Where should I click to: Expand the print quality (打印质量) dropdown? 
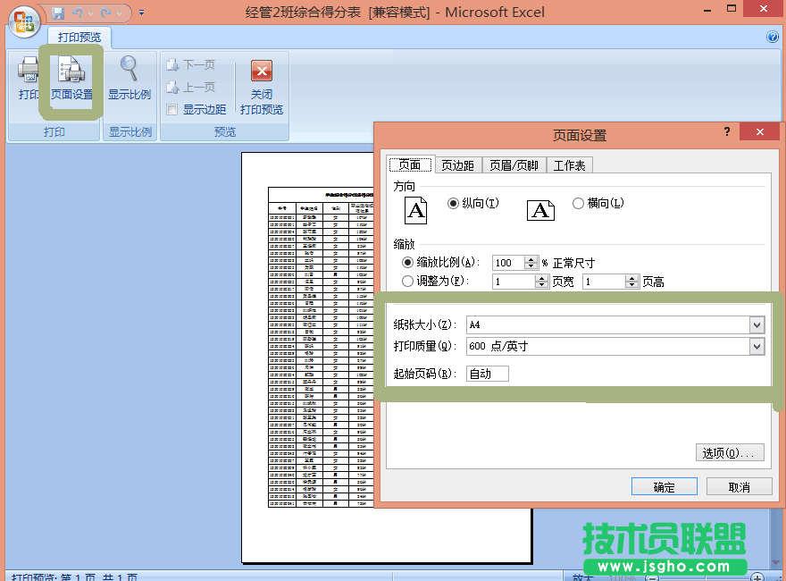coord(757,347)
